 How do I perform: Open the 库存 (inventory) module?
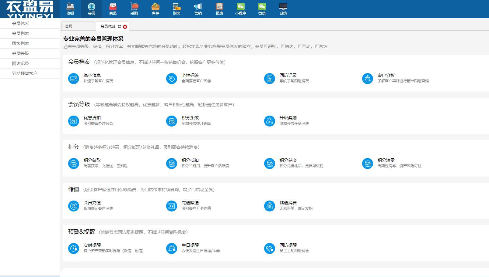(155, 8)
